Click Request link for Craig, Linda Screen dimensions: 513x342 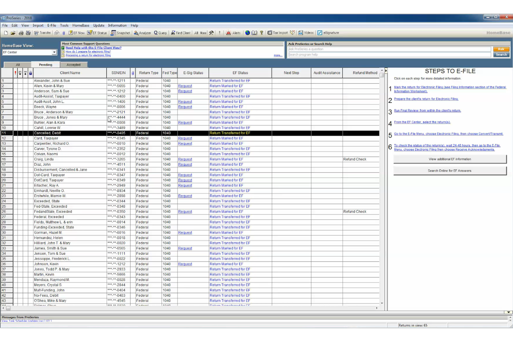tap(185, 159)
